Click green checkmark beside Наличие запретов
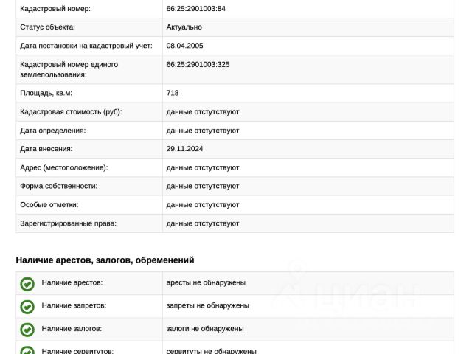The height and width of the screenshot is (354, 472). click(27, 306)
